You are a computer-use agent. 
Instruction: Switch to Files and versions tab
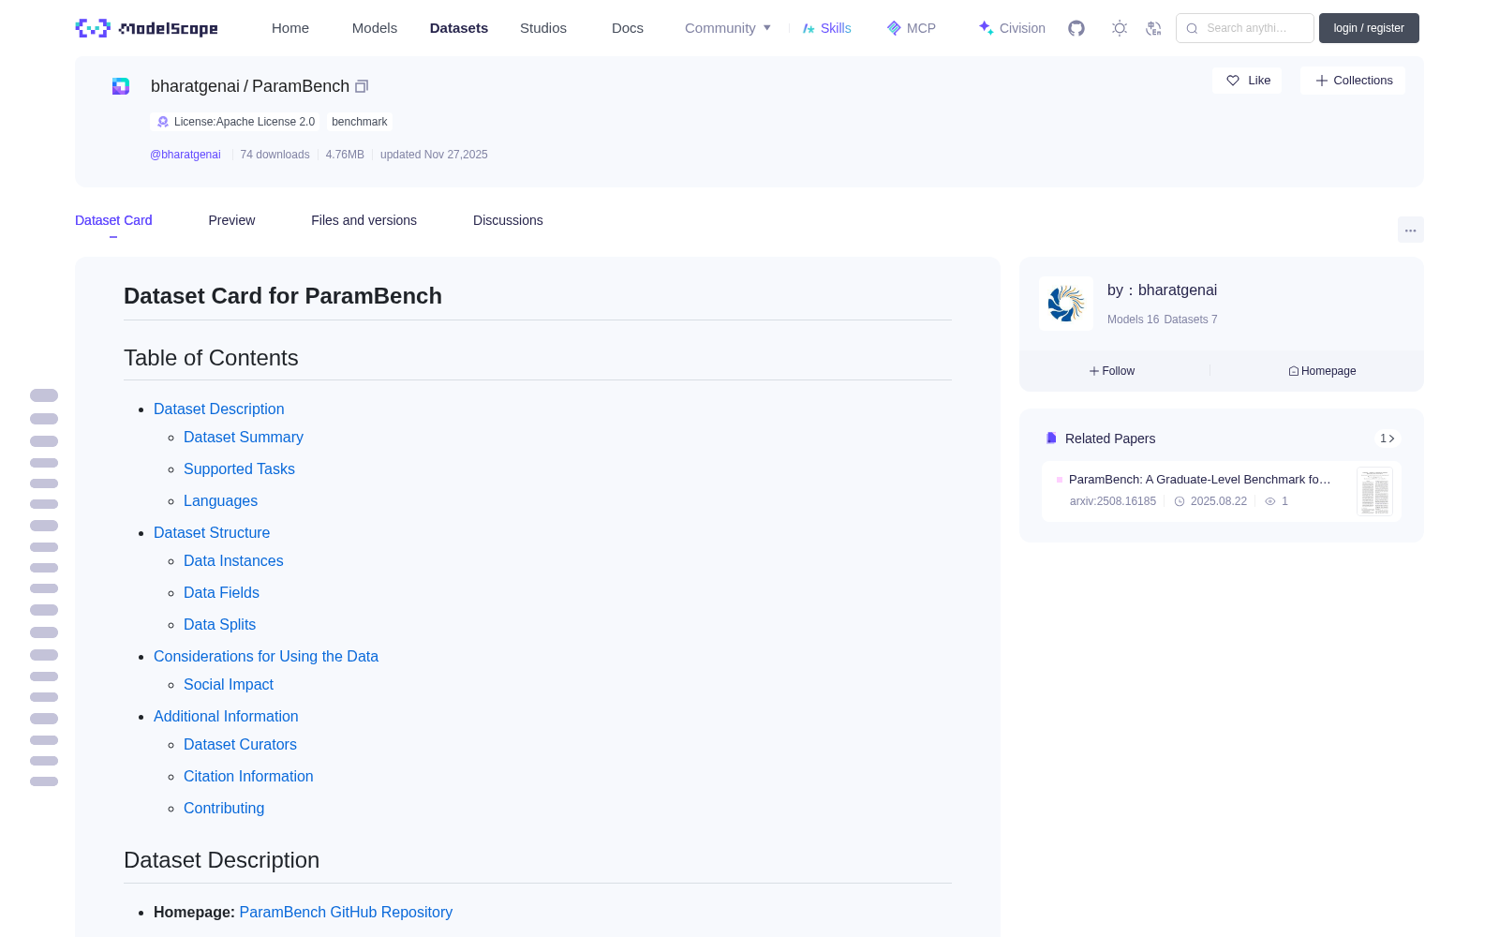click(x=364, y=220)
